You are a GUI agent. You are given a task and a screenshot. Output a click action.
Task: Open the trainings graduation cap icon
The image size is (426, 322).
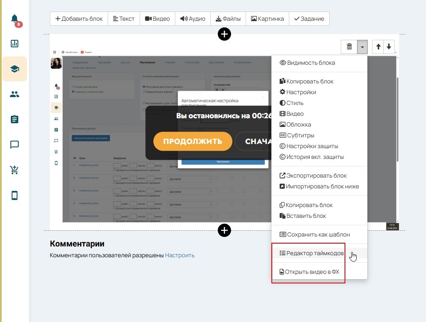15,69
